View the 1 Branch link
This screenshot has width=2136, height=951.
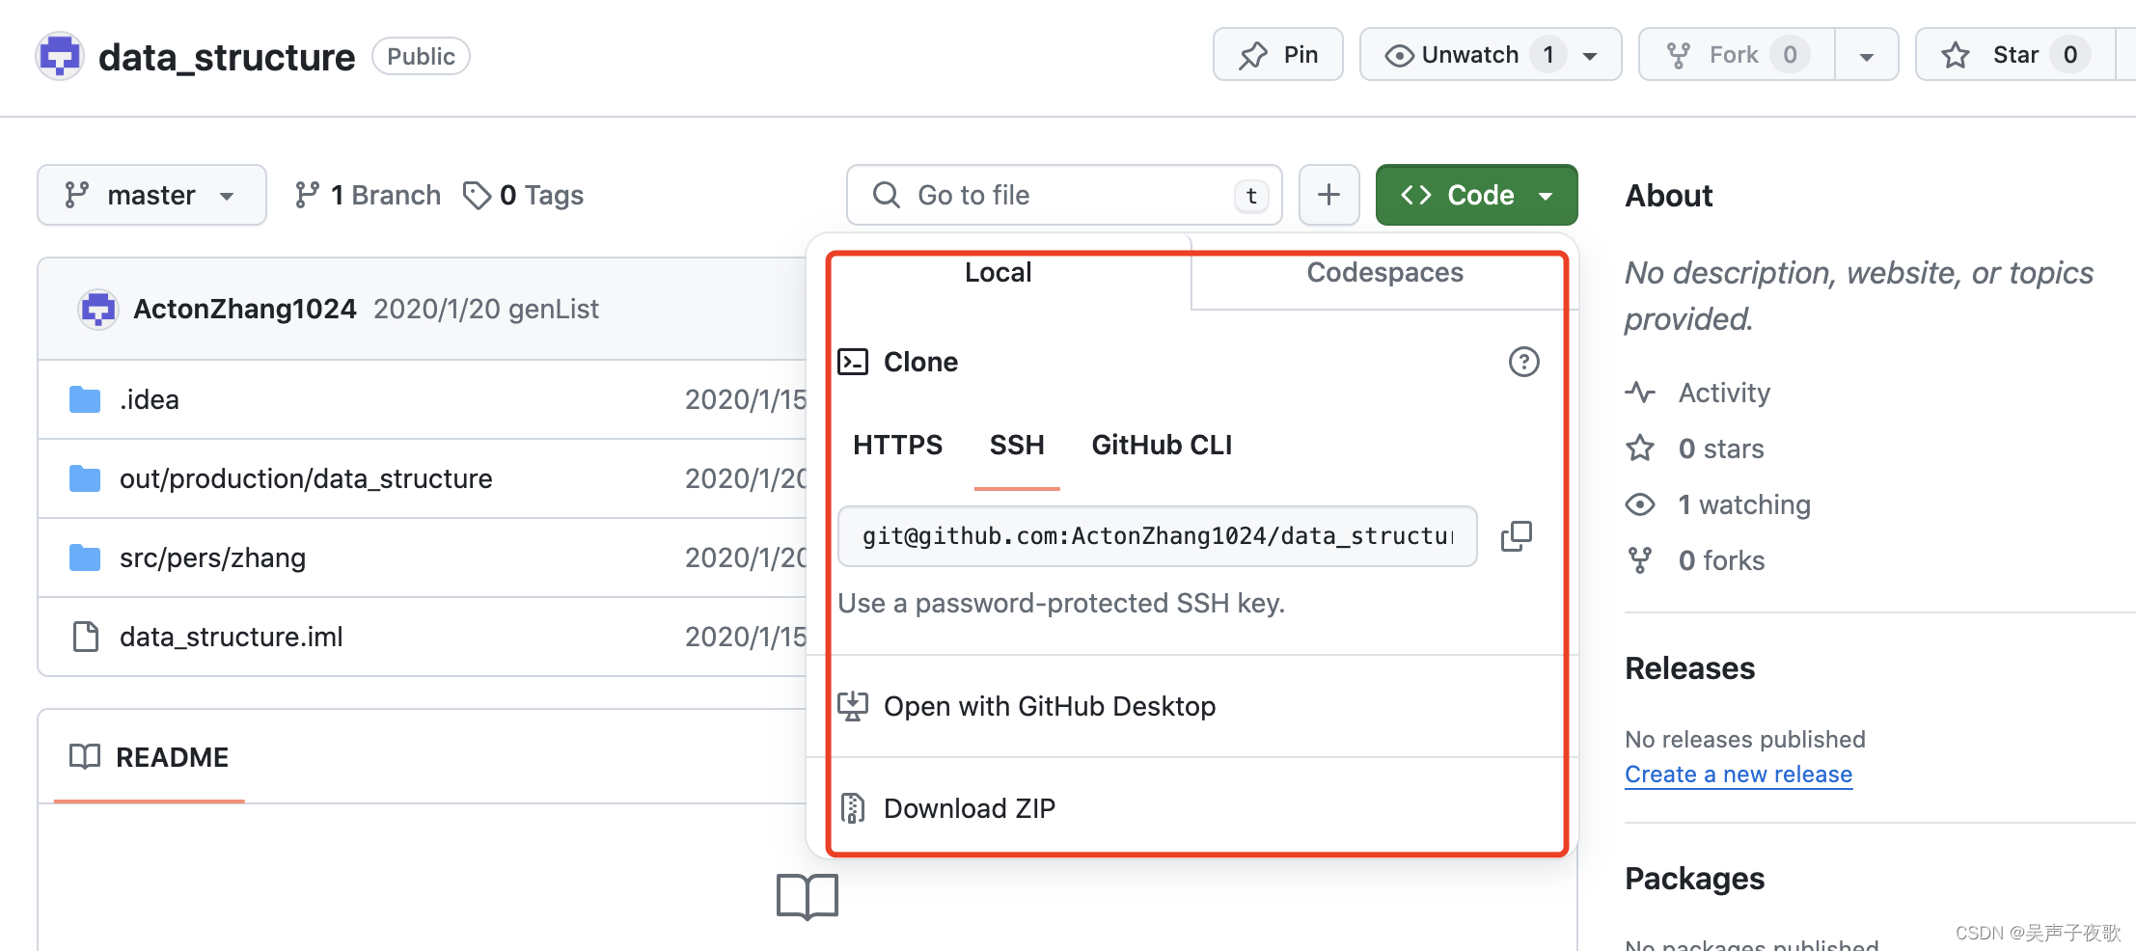point(367,195)
